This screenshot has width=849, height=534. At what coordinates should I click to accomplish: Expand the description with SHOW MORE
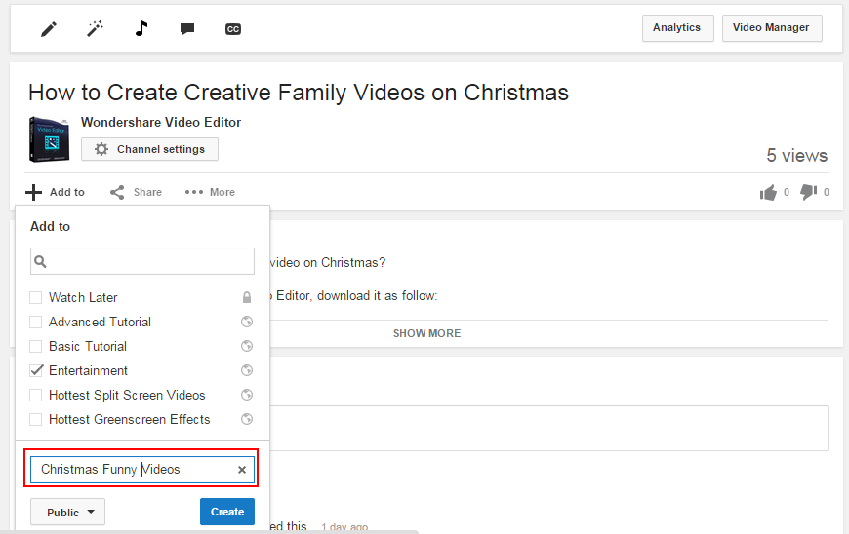tap(426, 333)
